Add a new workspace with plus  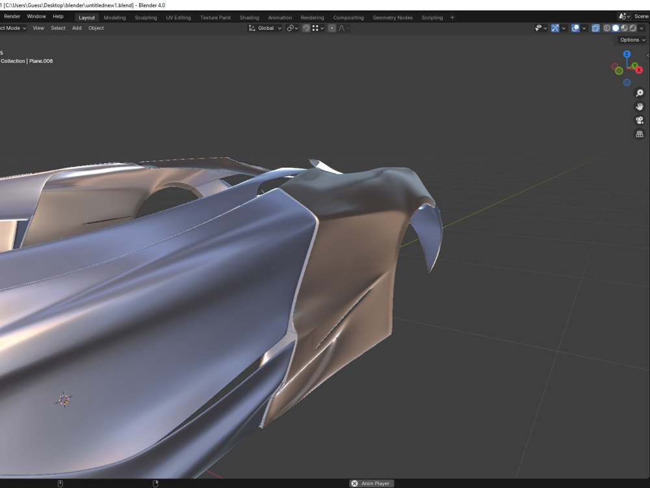pos(452,18)
